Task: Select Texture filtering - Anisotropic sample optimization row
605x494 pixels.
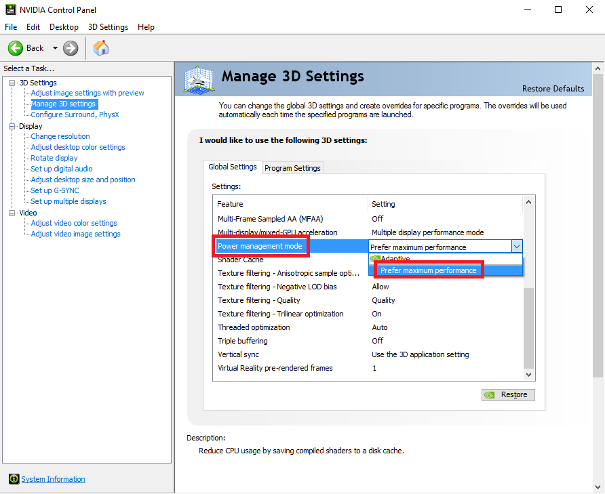Action: click(291, 273)
